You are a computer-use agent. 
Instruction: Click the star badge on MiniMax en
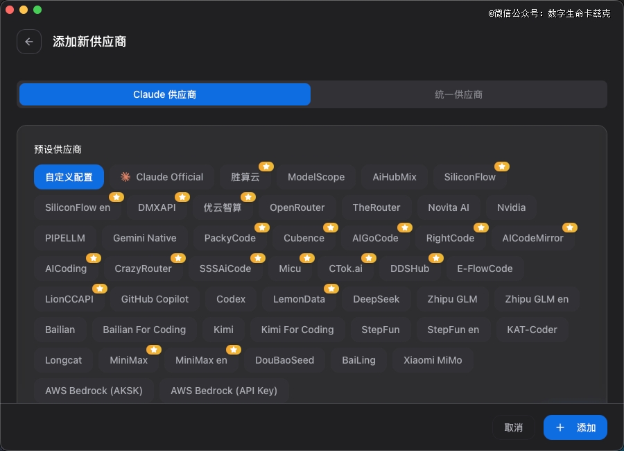point(234,350)
